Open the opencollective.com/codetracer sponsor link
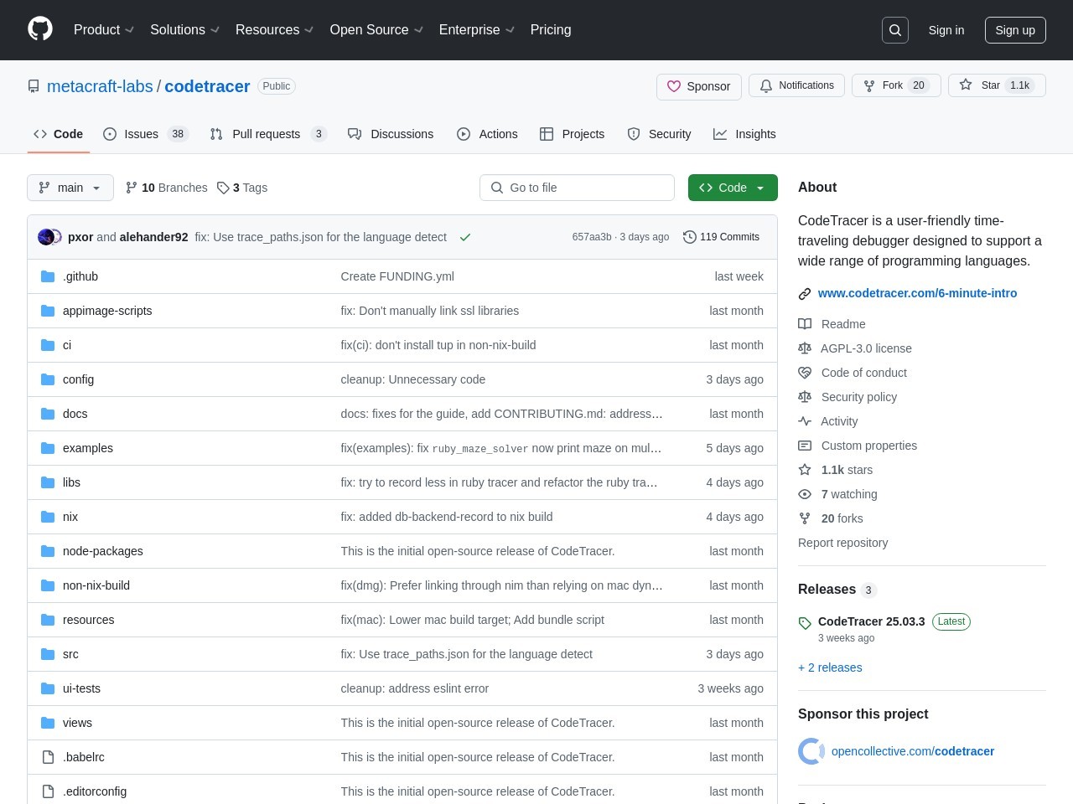1073x804 pixels. point(913,751)
